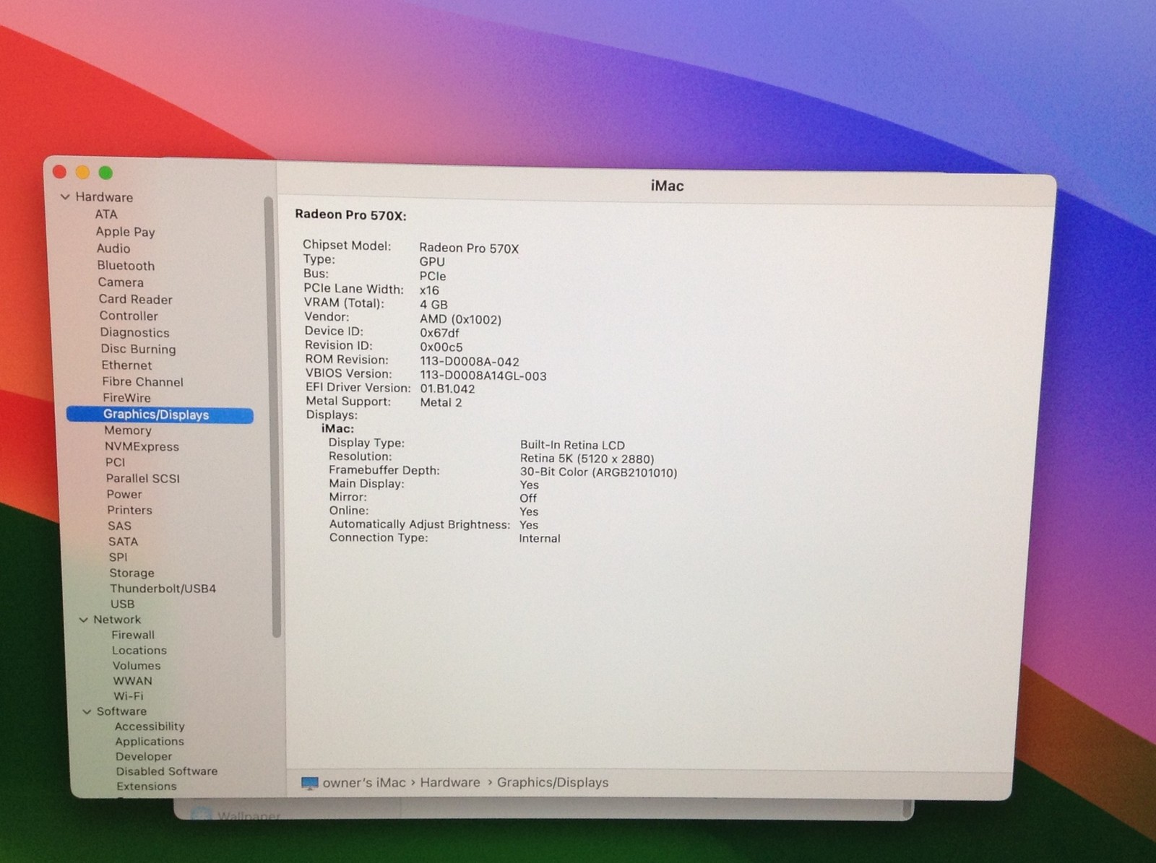Screen dimensions: 1156x863
Task: Open Locations under Network
Action: coord(139,651)
